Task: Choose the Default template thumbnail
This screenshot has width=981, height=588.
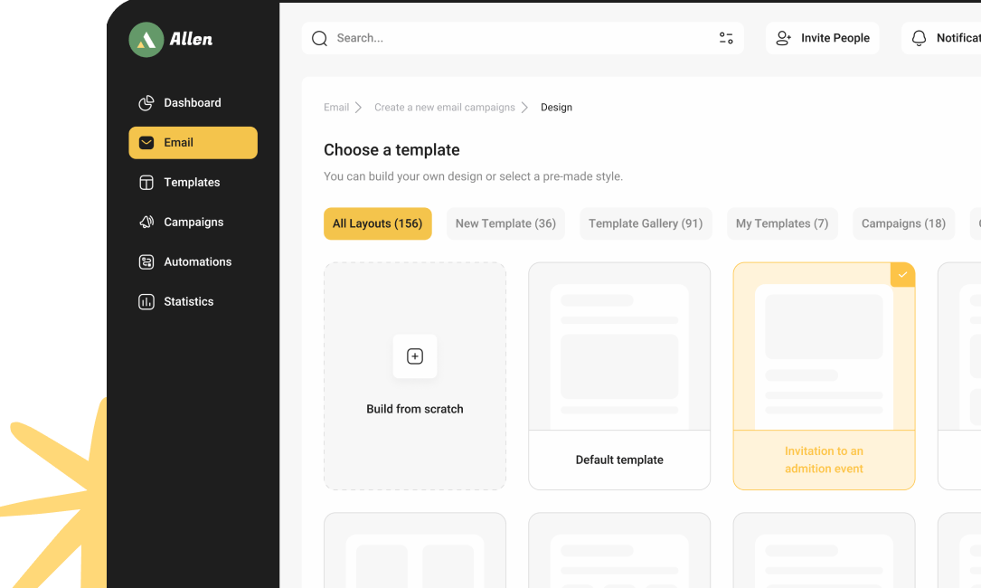Action: coord(619,346)
